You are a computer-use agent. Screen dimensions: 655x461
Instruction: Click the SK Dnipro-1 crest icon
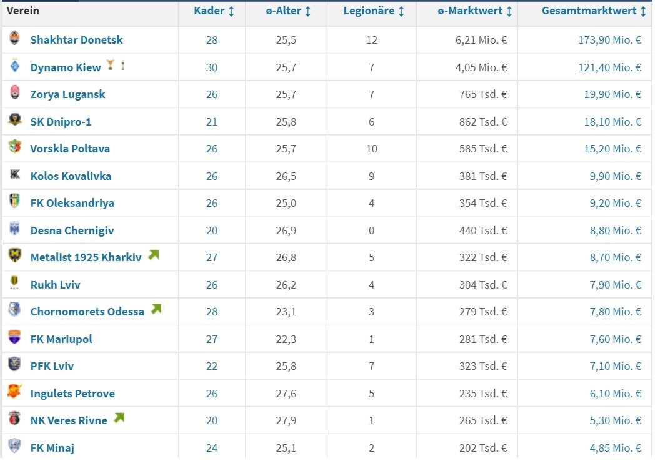[15, 121]
